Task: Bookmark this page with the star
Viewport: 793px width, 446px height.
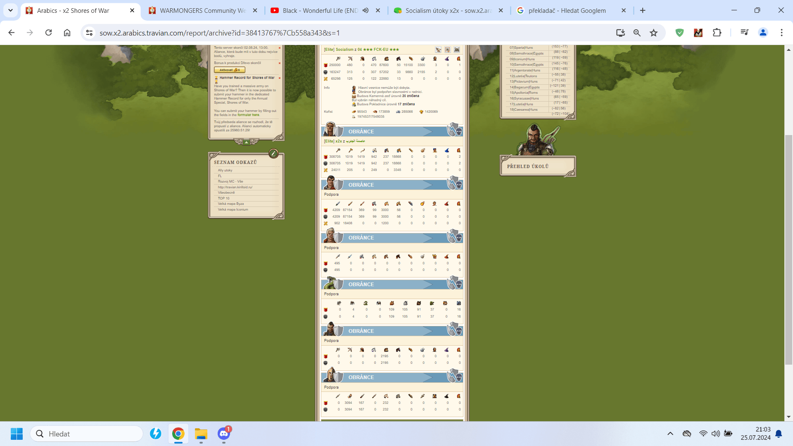Action: 653,33
